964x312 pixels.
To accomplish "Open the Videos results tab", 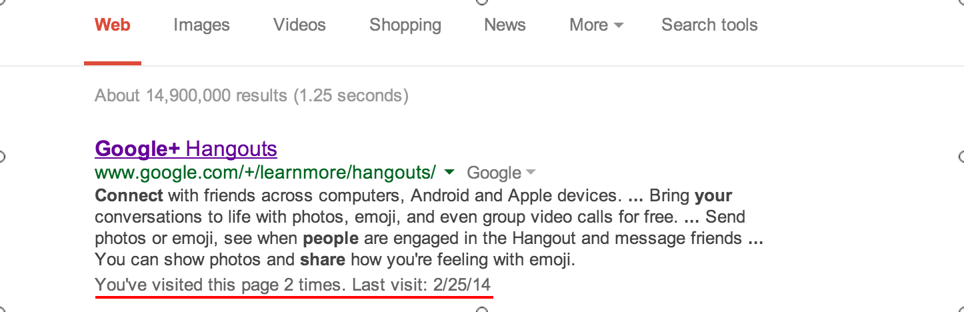I will 299,25.
